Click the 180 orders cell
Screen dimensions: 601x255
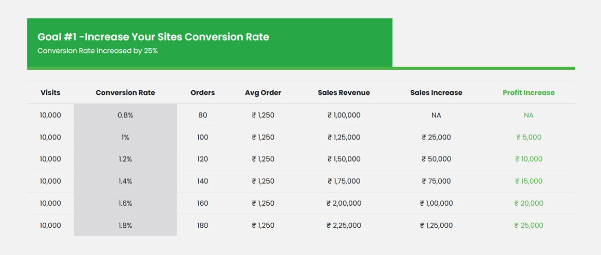pyautogui.click(x=202, y=225)
